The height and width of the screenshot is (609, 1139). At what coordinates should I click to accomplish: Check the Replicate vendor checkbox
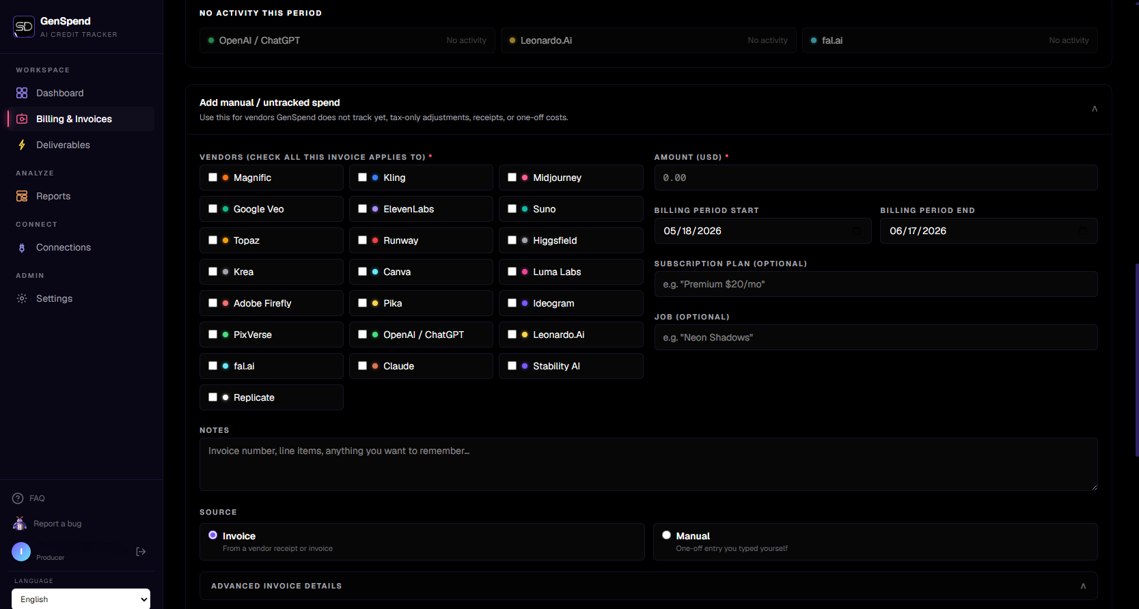click(212, 397)
